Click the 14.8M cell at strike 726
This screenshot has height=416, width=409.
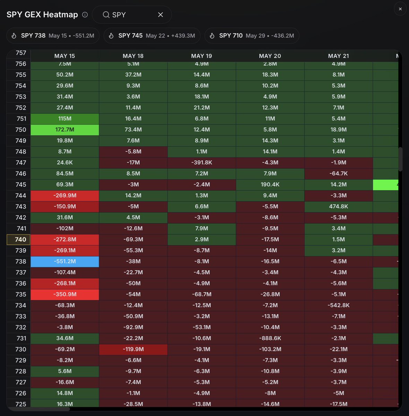click(x=65, y=393)
